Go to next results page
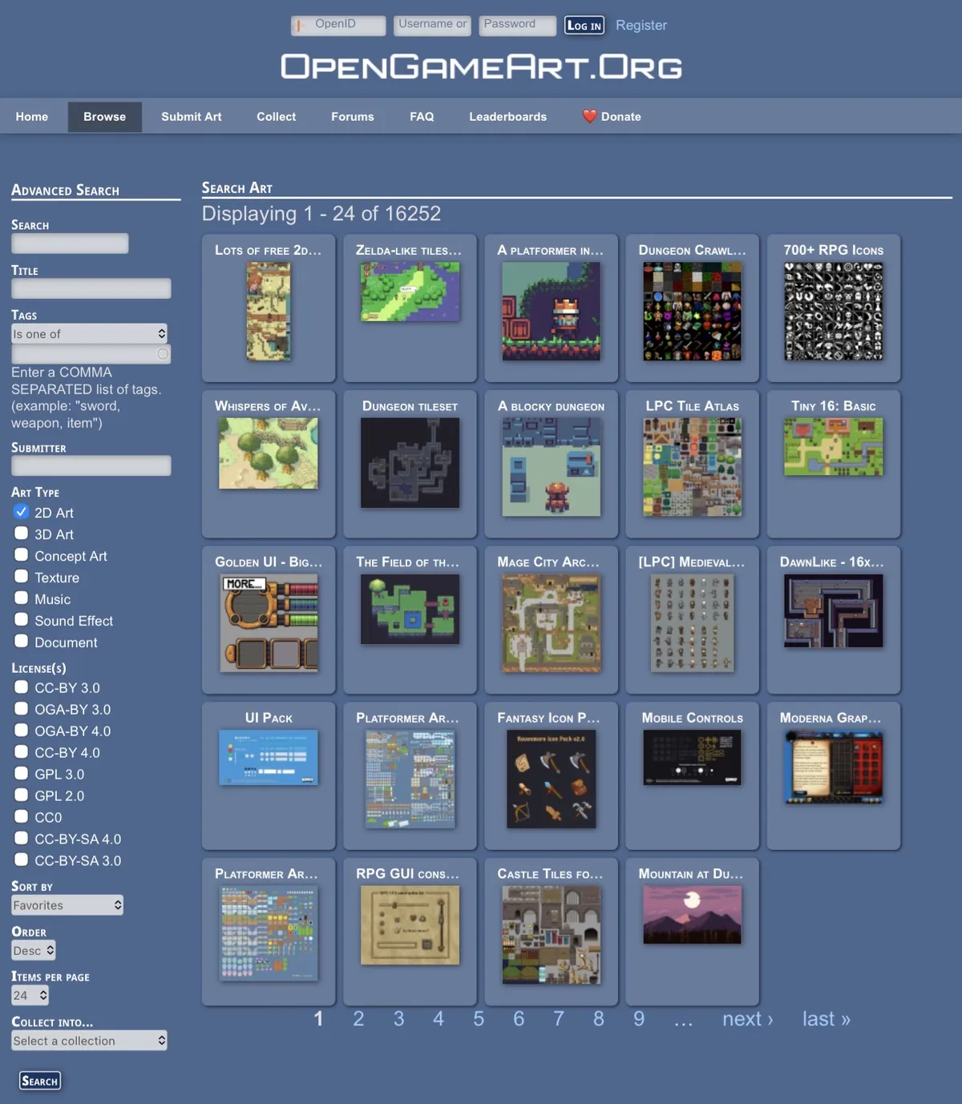 pos(748,1018)
